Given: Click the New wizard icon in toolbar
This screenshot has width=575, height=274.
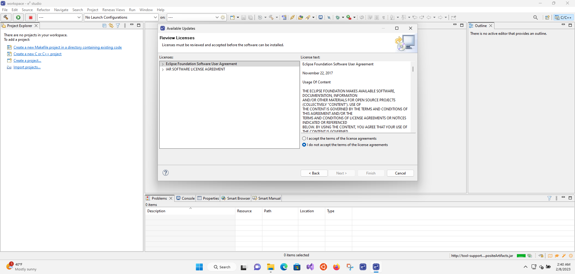Looking at the screenshot, I should click(232, 17).
